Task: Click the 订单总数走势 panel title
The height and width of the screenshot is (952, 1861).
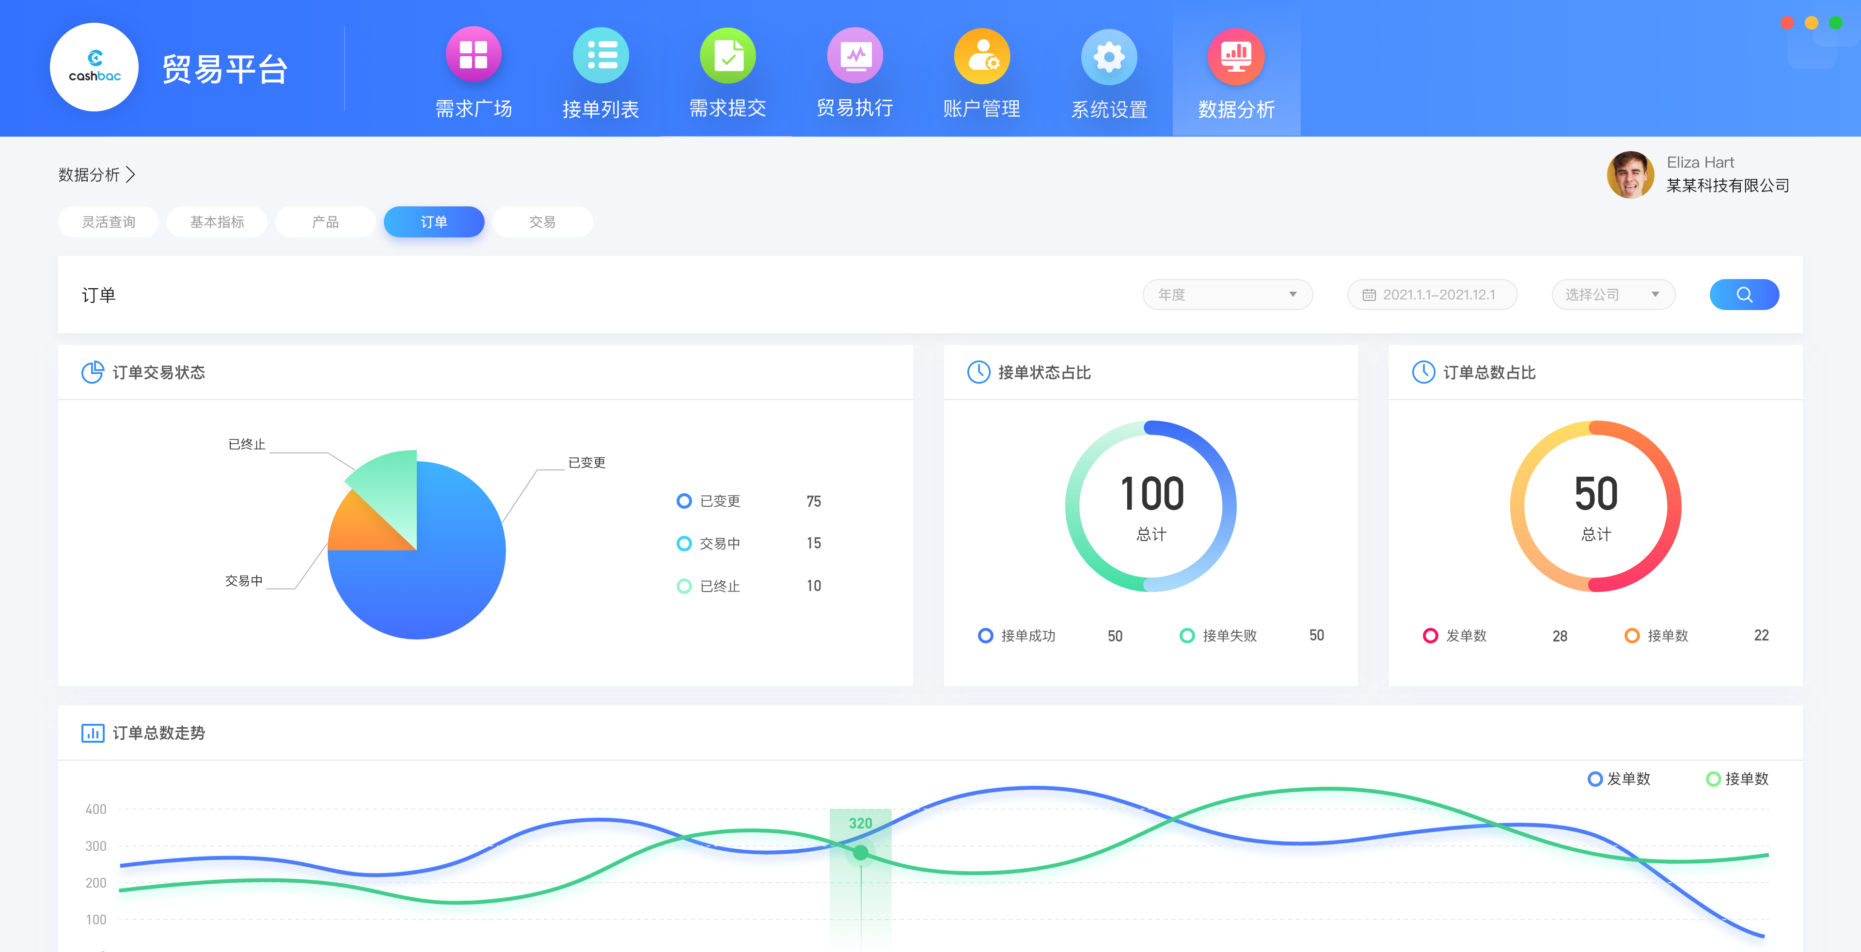Action: coord(158,733)
